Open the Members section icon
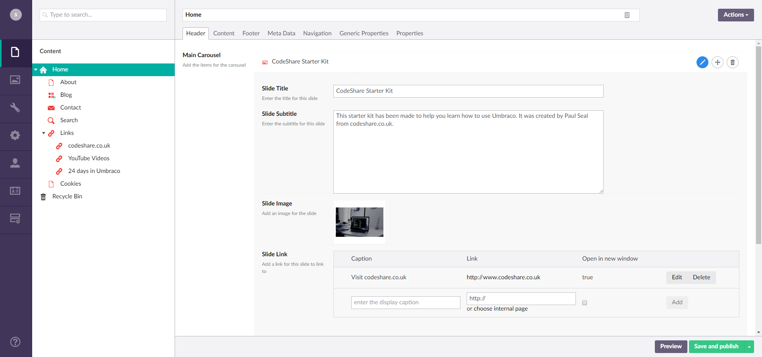Screen dimensions: 762x357 pos(15,191)
